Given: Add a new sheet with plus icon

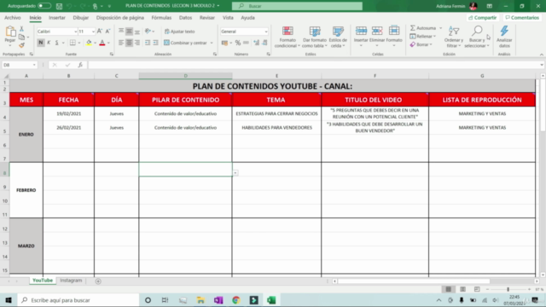Looking at the screenshot, I should [98, 281].
